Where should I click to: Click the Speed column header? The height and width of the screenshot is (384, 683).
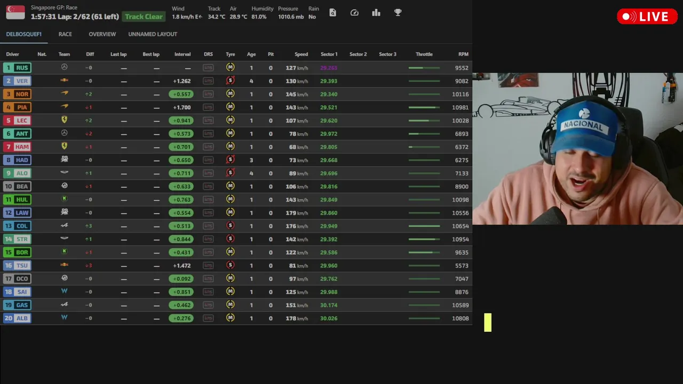click(301, 54)
